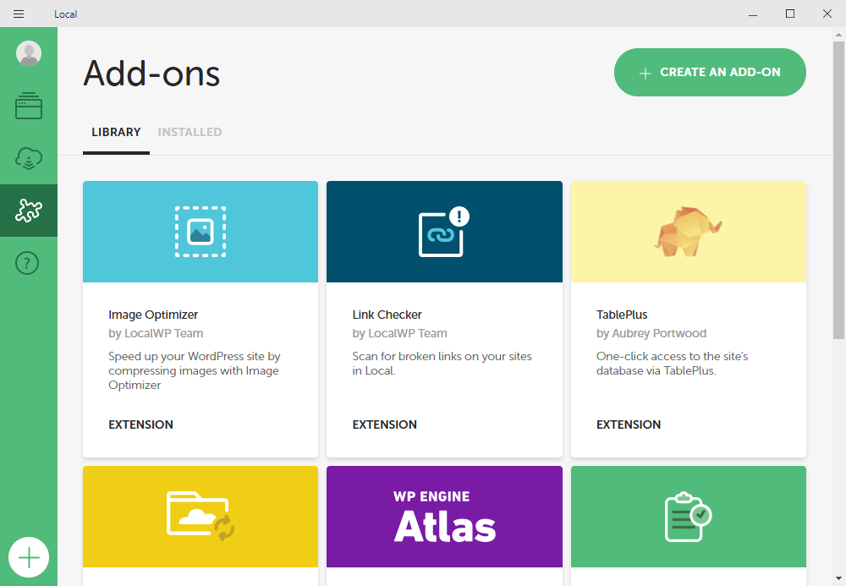Image resolution: width=846 pixels, height=586 pixels.
Task: Click the TablePlus elephant image
Action: click(688, 232)
